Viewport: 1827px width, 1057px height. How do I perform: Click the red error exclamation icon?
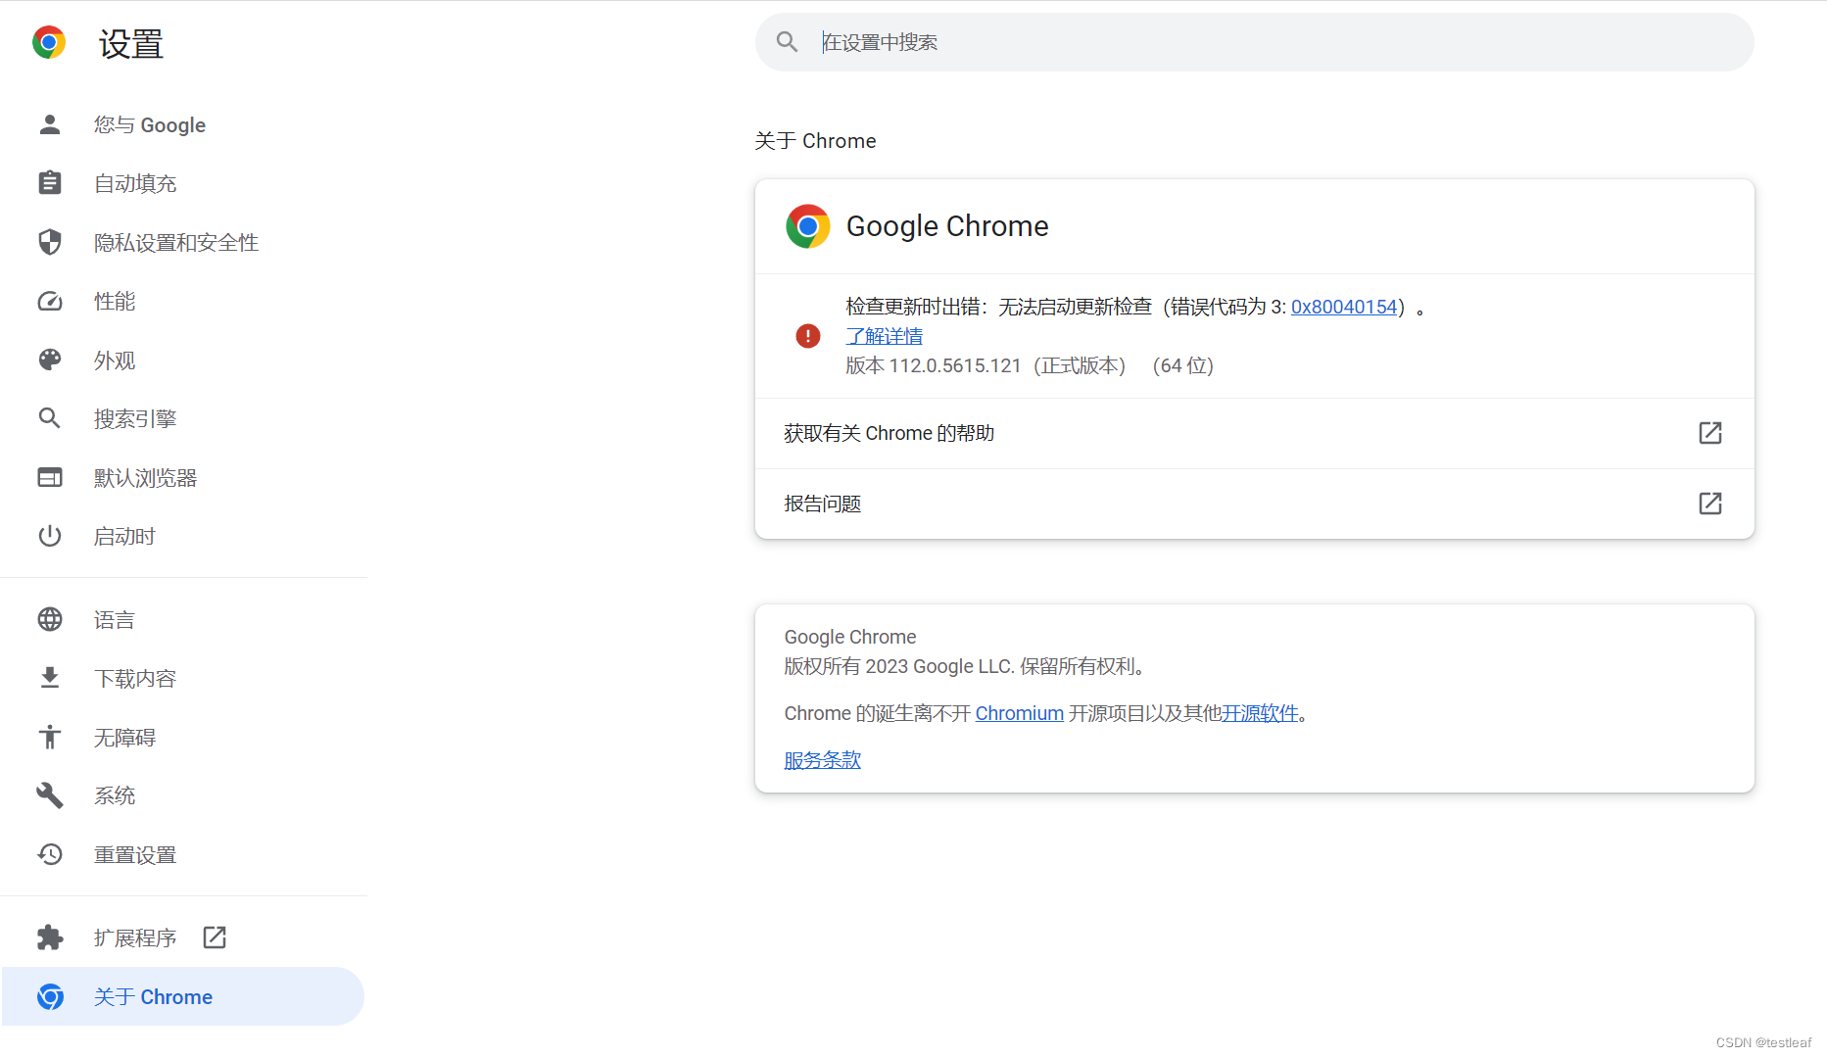tap(808, 336)
